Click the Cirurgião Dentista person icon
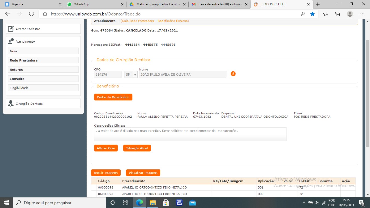This screenshot has width=370, height=208. (11, 104)
